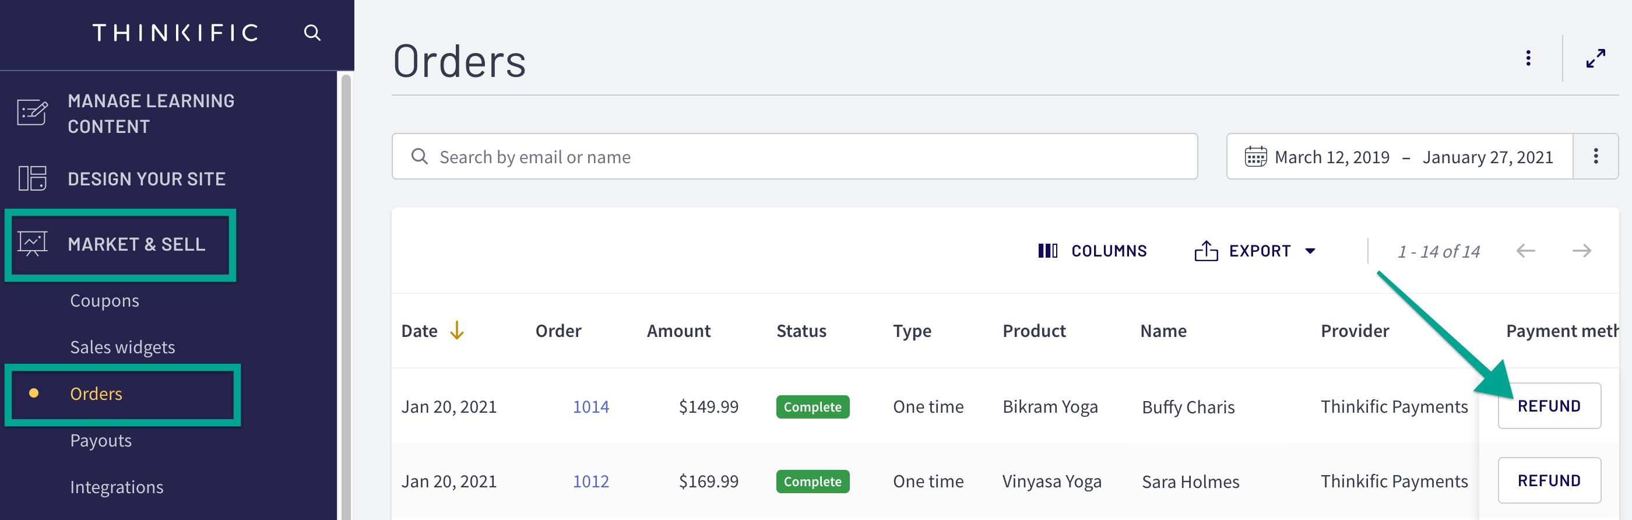Click the Export upload icon
Image resolution: width=1632 pixels, height=520 pixels.
tap(1205, 251)
